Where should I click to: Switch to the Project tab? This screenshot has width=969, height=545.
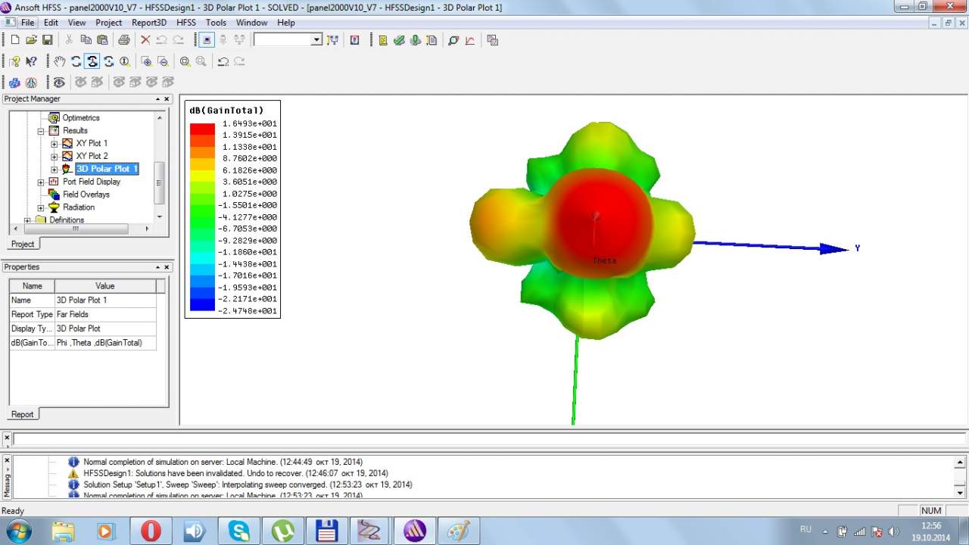[x=22, y=244]
